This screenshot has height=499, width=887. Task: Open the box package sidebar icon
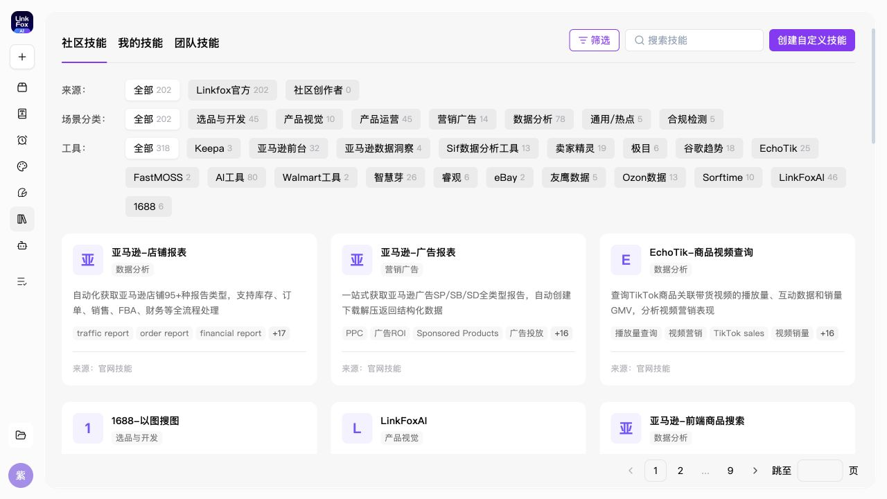point(22,87)
